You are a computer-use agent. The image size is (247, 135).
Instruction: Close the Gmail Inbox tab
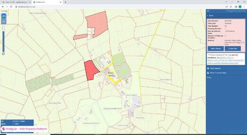(30, 2)
